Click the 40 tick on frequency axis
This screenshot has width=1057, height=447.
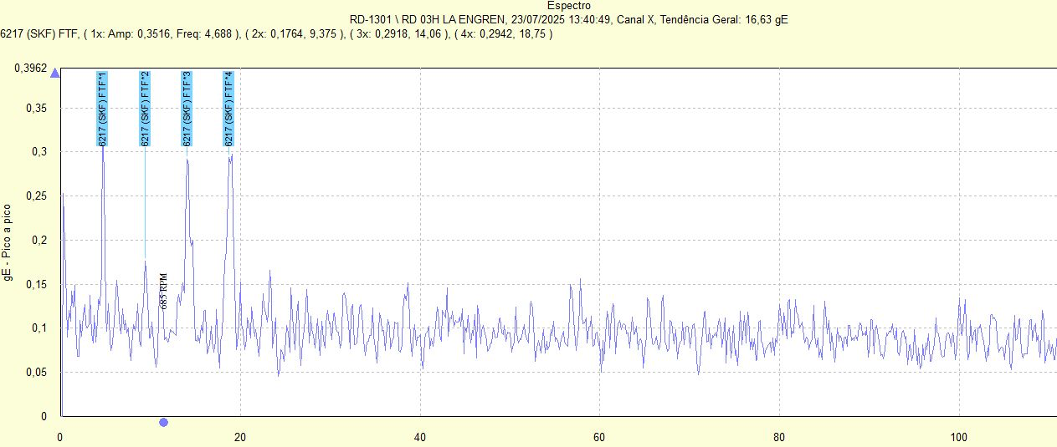pyautogui.click(x=420, y=437)
